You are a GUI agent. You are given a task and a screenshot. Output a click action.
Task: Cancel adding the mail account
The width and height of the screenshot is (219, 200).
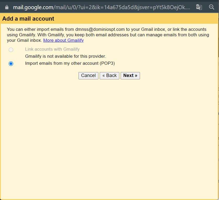[x=88, y=75]
